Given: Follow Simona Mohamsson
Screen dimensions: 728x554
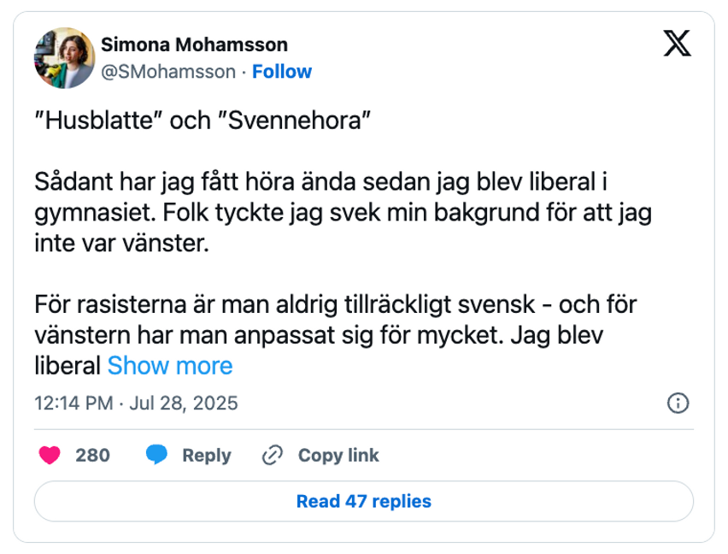Looking at the screenshot, I should (x=282, y=71).
